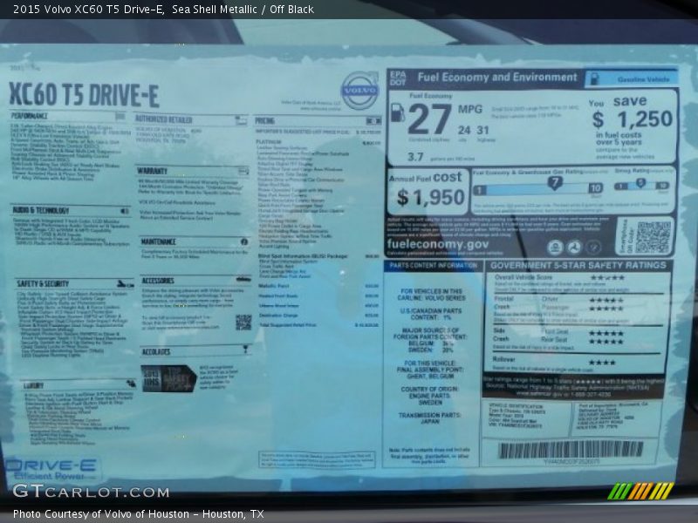
Task: Click the Smartphone QR code on EPA label
Action: pyautogui.click(x=653, y=237)
